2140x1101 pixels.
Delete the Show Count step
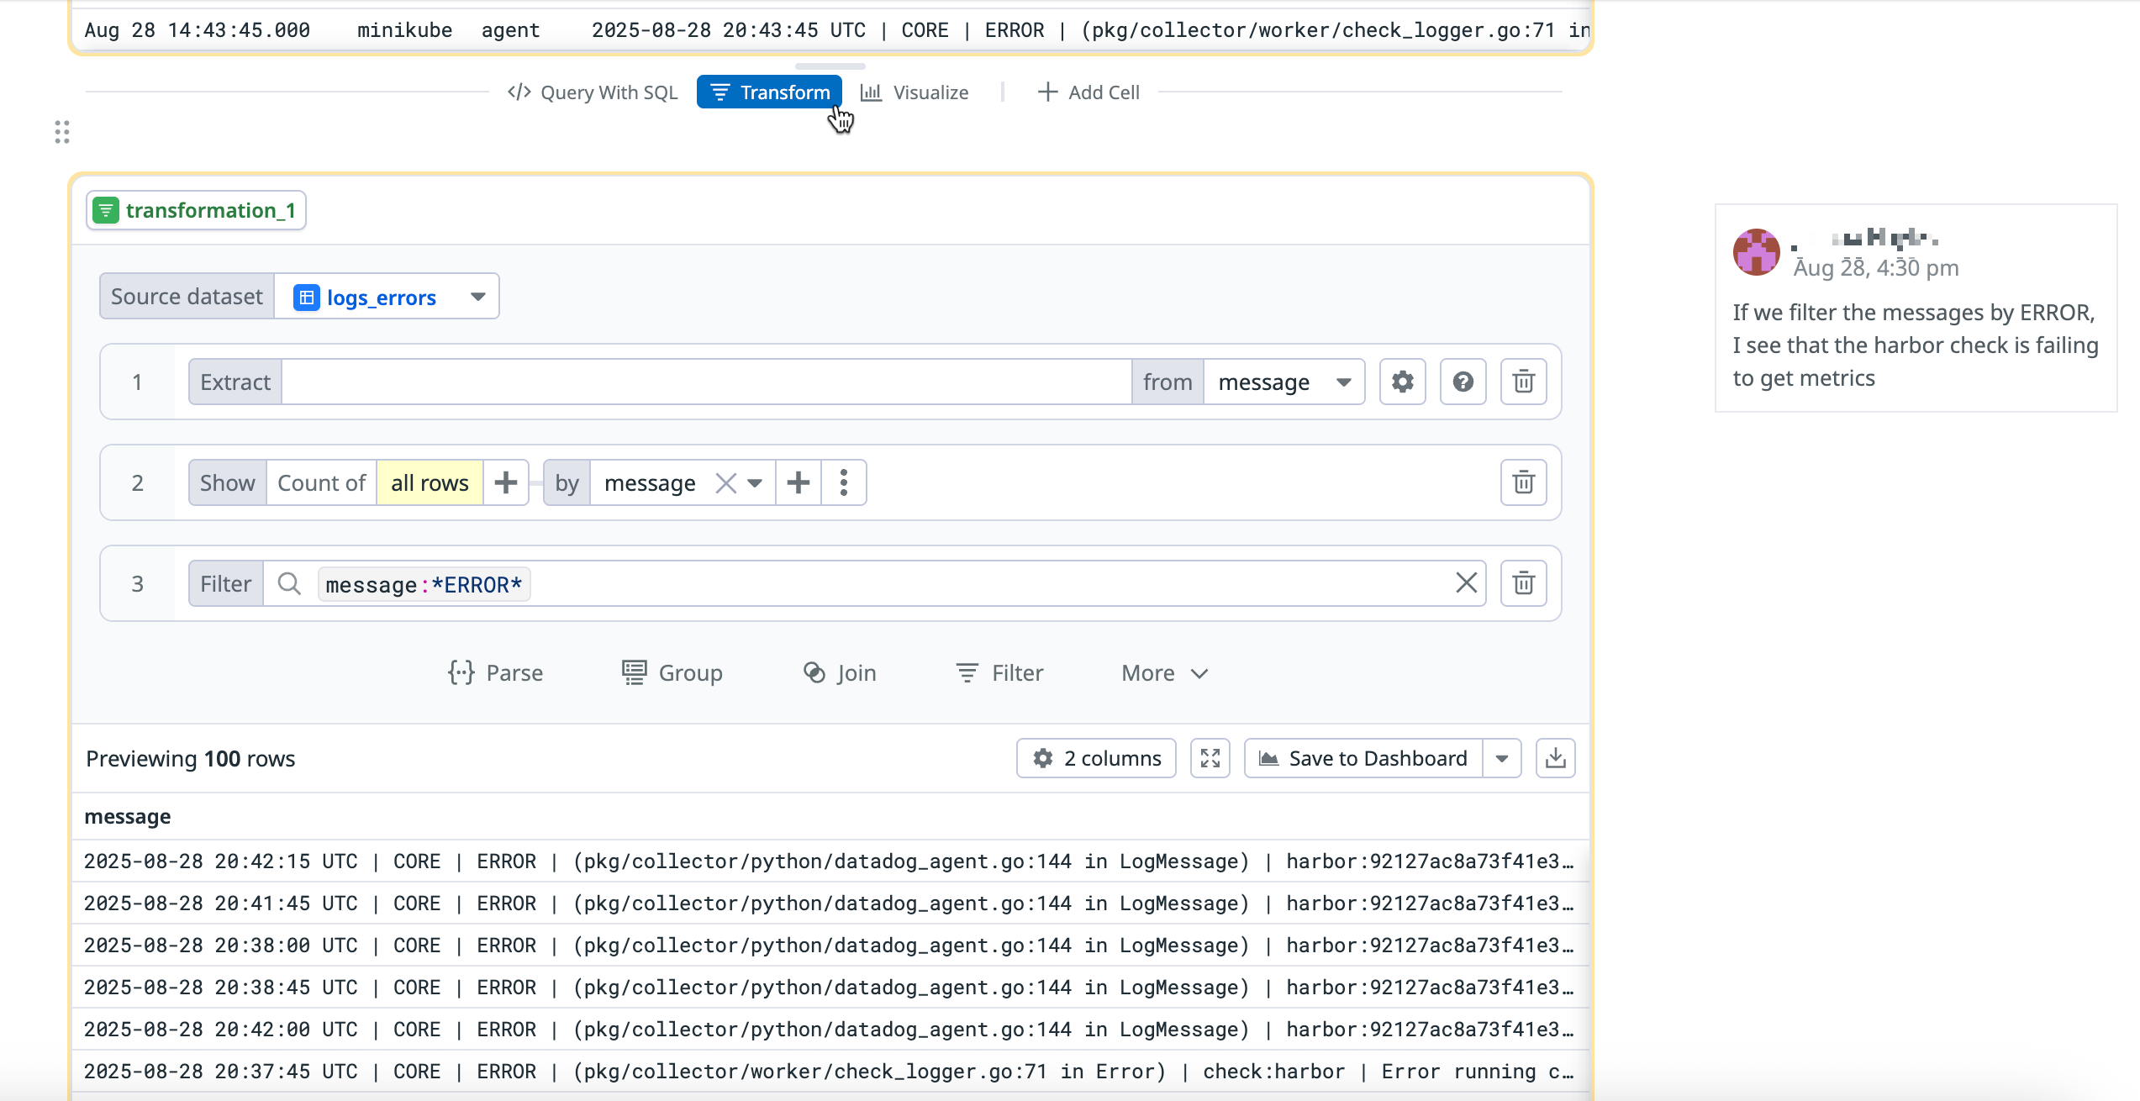(1523, 483)
